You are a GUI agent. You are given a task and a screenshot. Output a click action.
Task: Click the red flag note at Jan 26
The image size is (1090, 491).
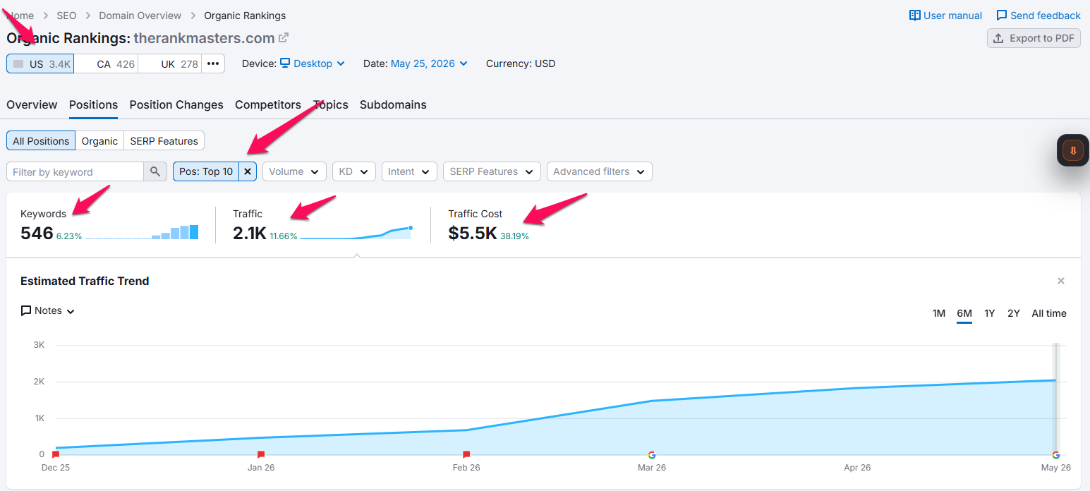(x=261, y=454)
